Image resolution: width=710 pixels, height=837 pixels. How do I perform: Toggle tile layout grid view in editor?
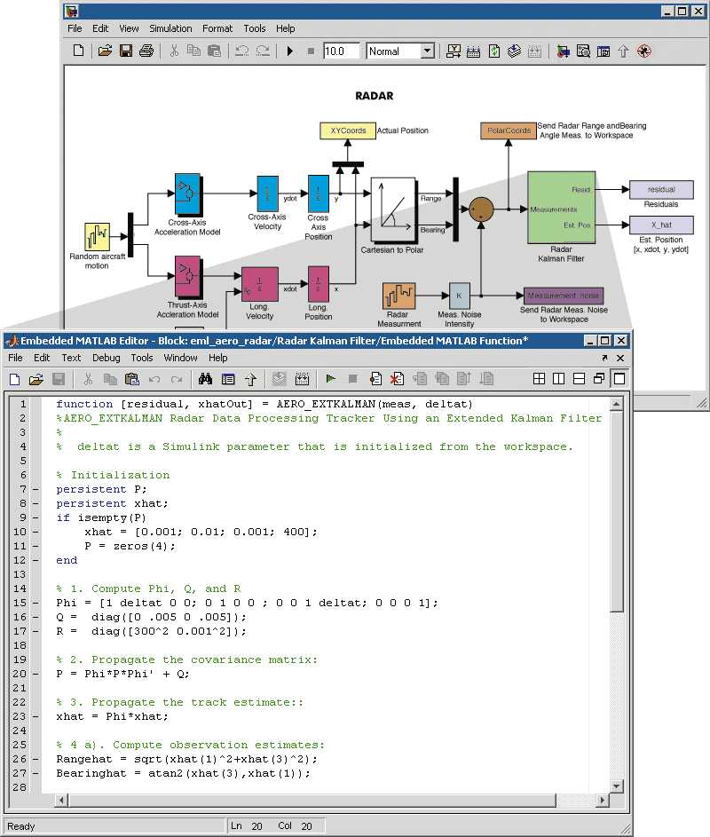(x=539, y=379)
